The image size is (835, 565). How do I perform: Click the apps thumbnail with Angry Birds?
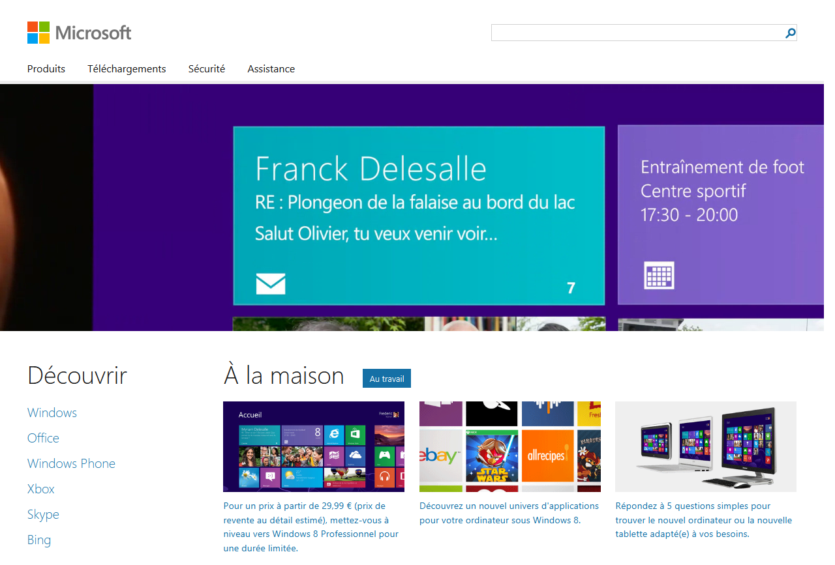pos(510,446)
